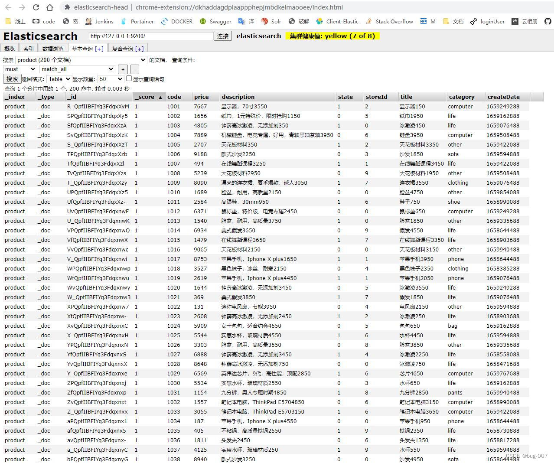Open the 文档 bookmark folder
The height and width of the screenshot is (463, 554).
453,21
